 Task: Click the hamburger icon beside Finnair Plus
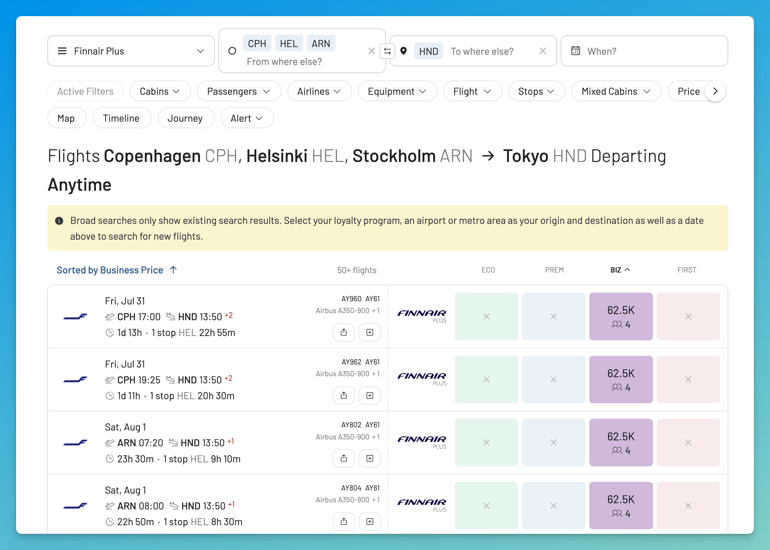pyautogui.click(x=62, y=51)
